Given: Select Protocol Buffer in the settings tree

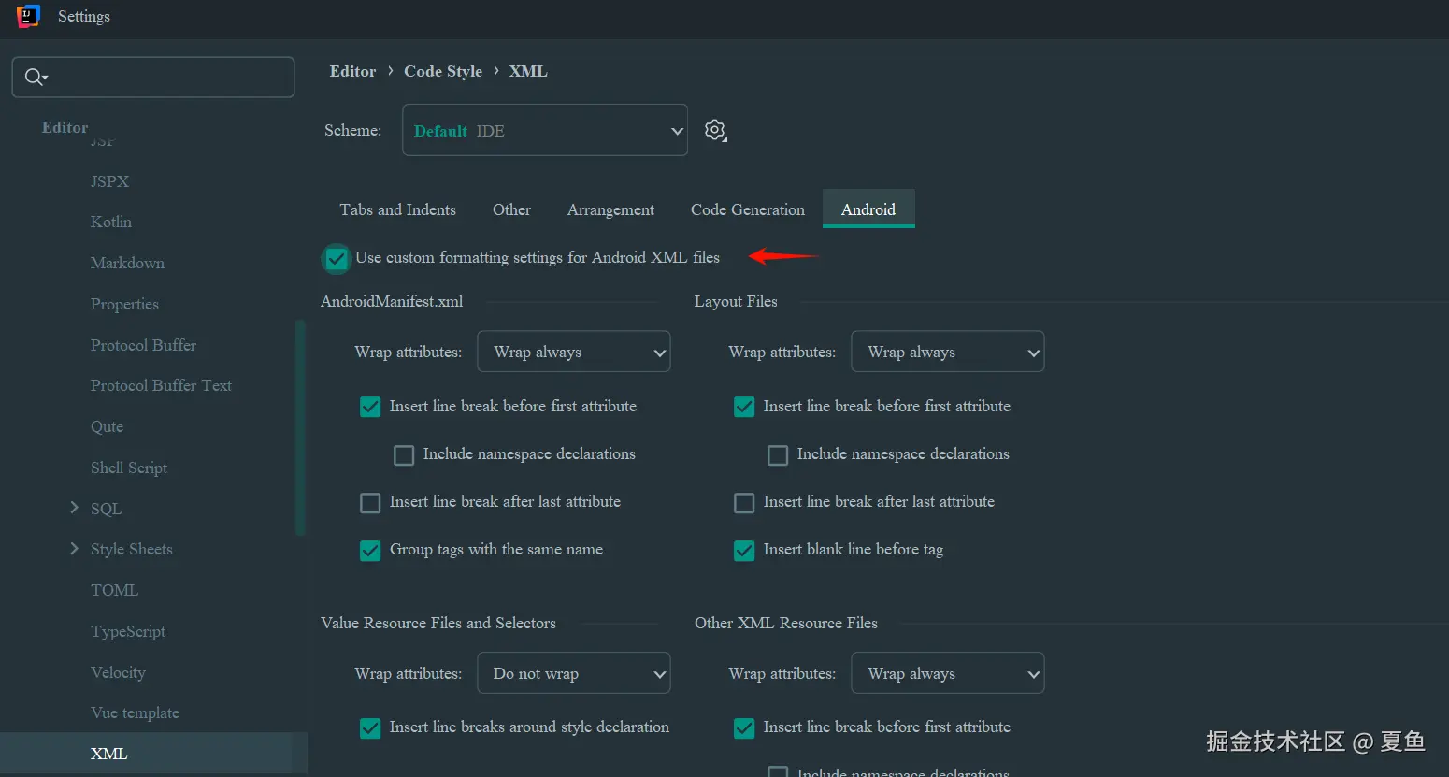Looking at the screenshot, I should pos(143,345).
